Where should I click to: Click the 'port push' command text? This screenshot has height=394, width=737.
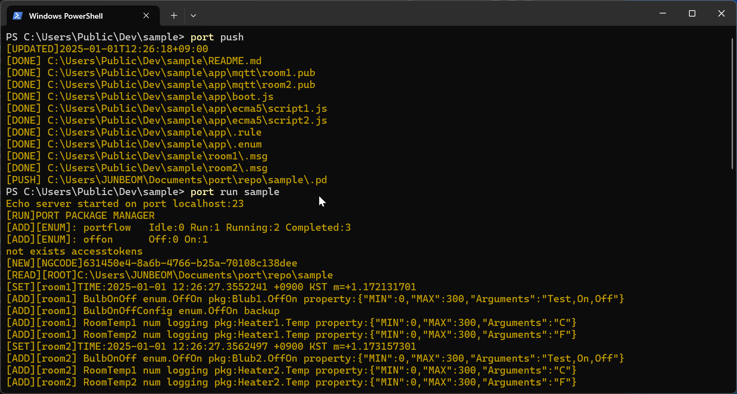coord(217,37)
